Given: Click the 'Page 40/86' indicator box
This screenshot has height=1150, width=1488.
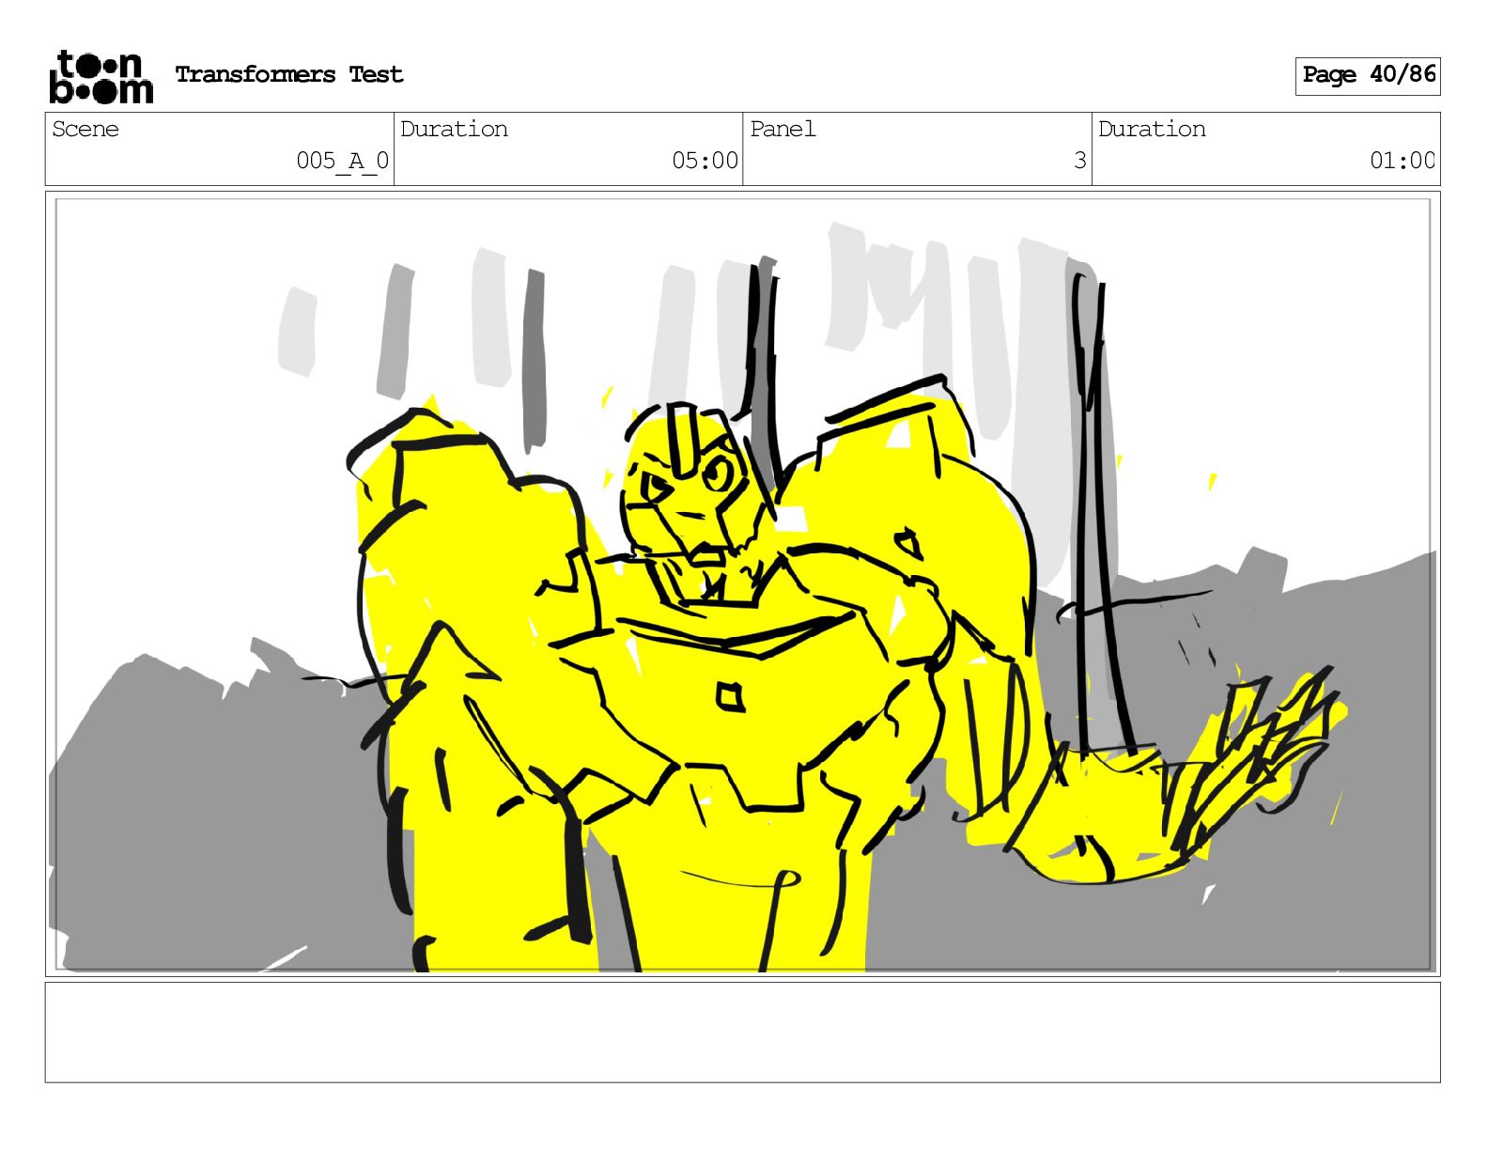Looking at the screenshot, I should pyautogui.click(x=1368, y=75).
